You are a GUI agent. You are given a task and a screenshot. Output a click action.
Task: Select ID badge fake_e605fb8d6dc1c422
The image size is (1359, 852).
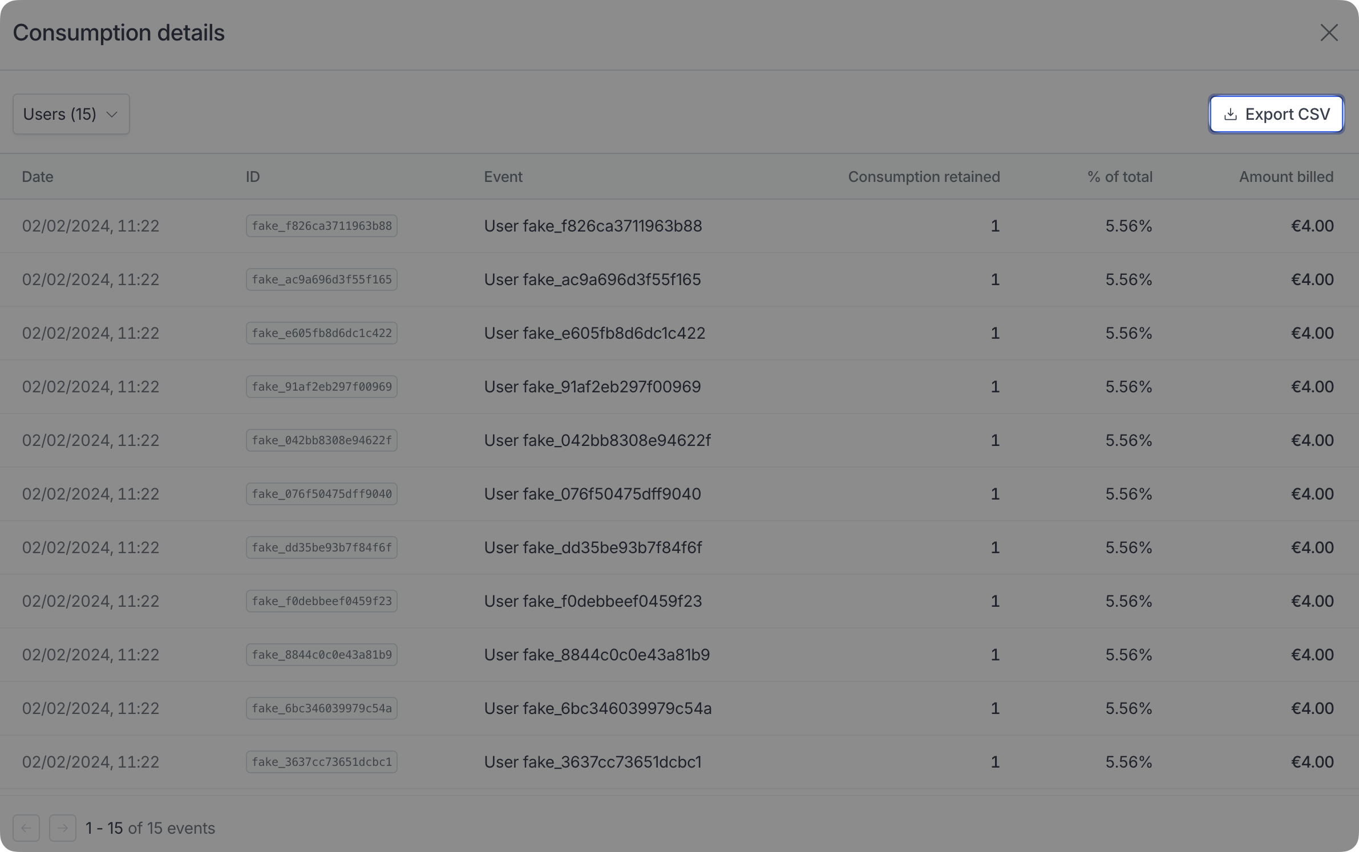tap(322, 333)
